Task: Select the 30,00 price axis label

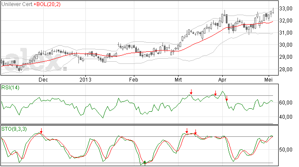Action: click(286, 45)
